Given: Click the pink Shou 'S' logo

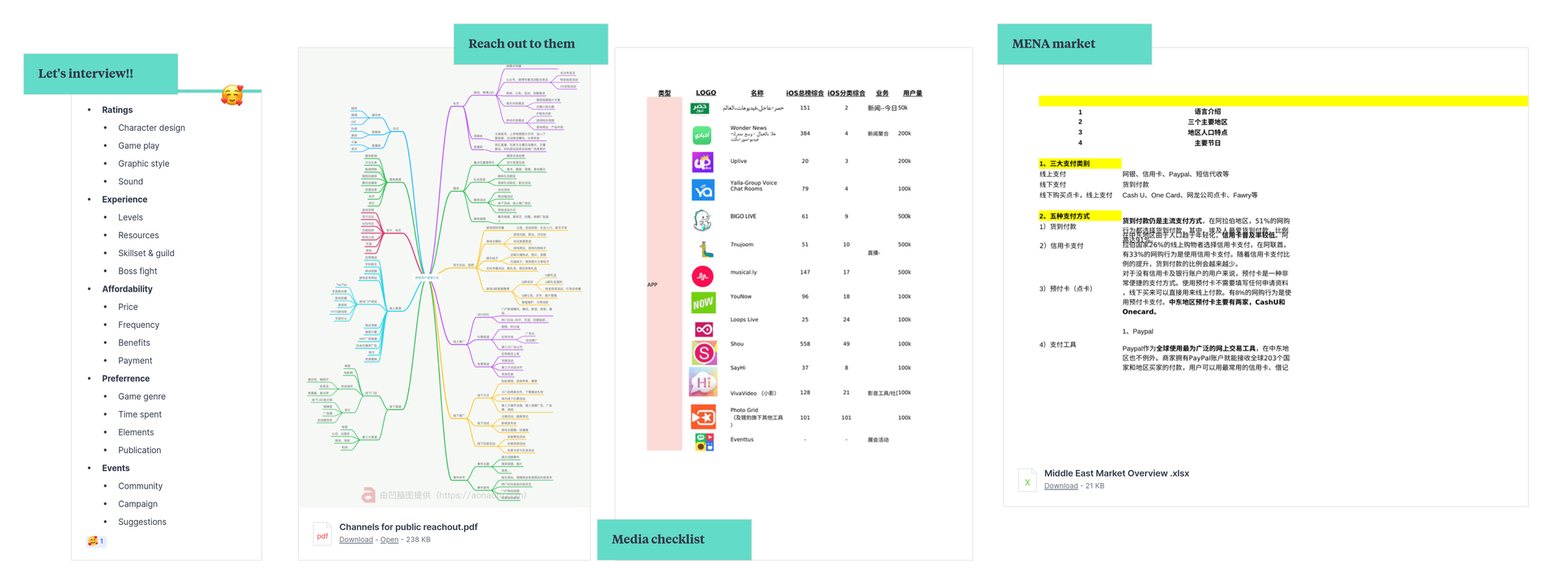Looking at the screenshot, I should coord(704,352).
